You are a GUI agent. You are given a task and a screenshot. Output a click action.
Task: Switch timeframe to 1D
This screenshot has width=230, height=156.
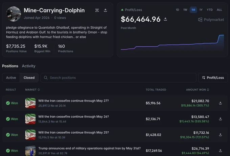click(177, 10)
